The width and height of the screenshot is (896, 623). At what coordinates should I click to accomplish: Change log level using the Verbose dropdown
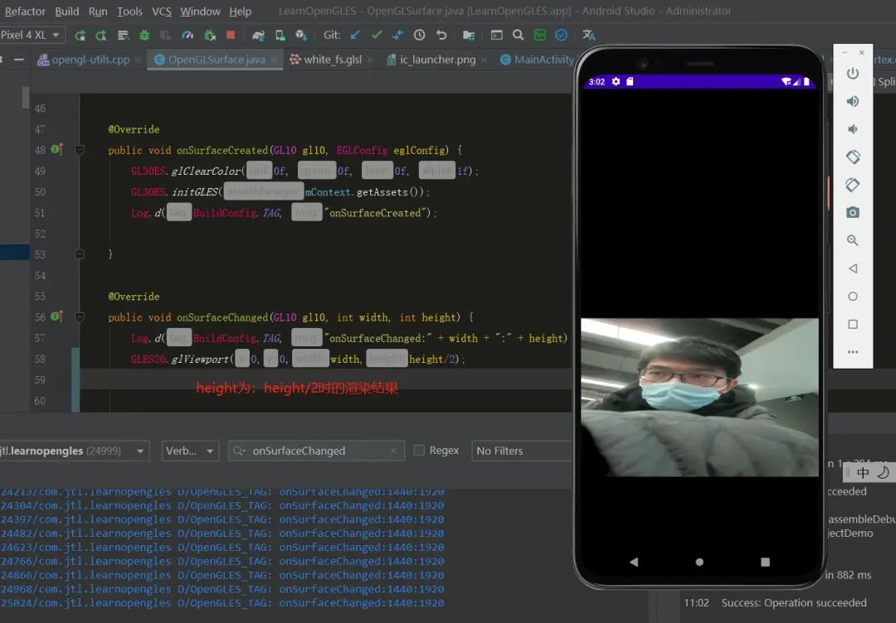[x=190, y=450]
